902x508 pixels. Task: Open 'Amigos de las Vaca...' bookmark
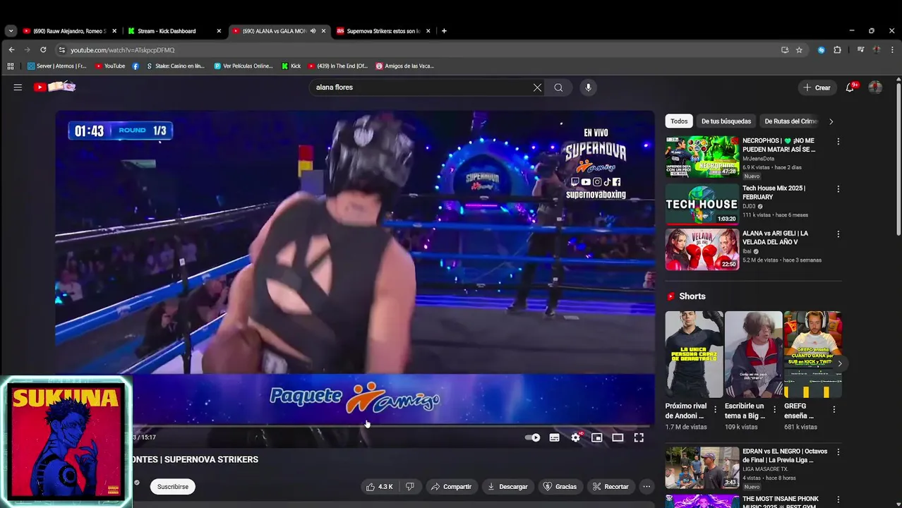pyautogui.click(x=405, y=66)
